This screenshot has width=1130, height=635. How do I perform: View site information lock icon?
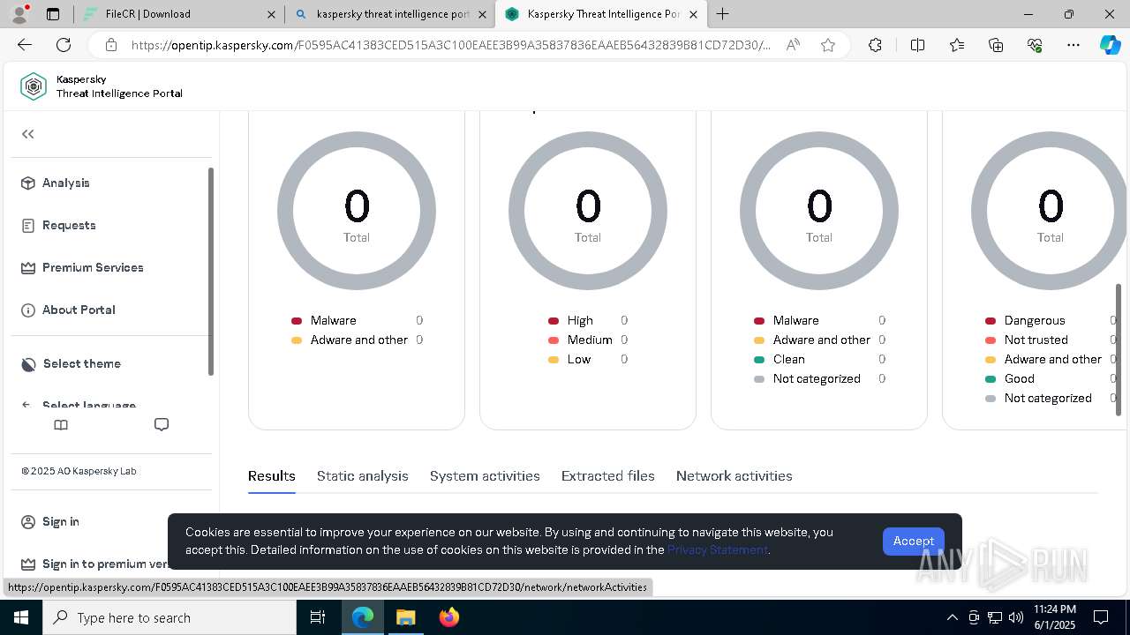tap(111, 45)
